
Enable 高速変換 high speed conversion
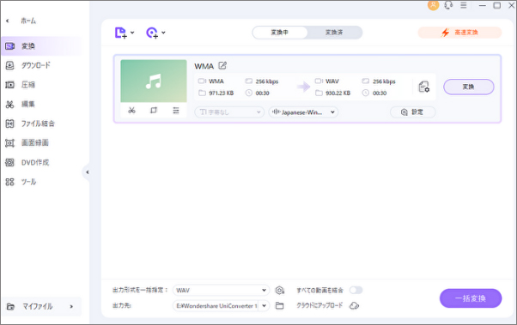(459, 33)
